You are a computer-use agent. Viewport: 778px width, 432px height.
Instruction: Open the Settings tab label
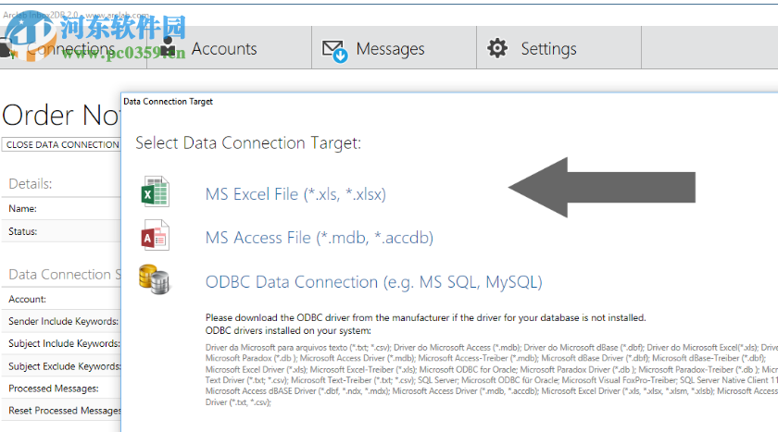click(548, 49)
